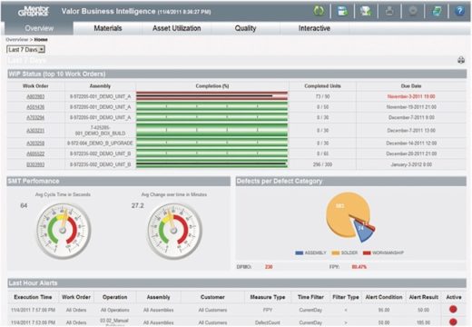Click the "73 / 90" completed units value
Screen dimensions: 472x327
tap(322, 96)
